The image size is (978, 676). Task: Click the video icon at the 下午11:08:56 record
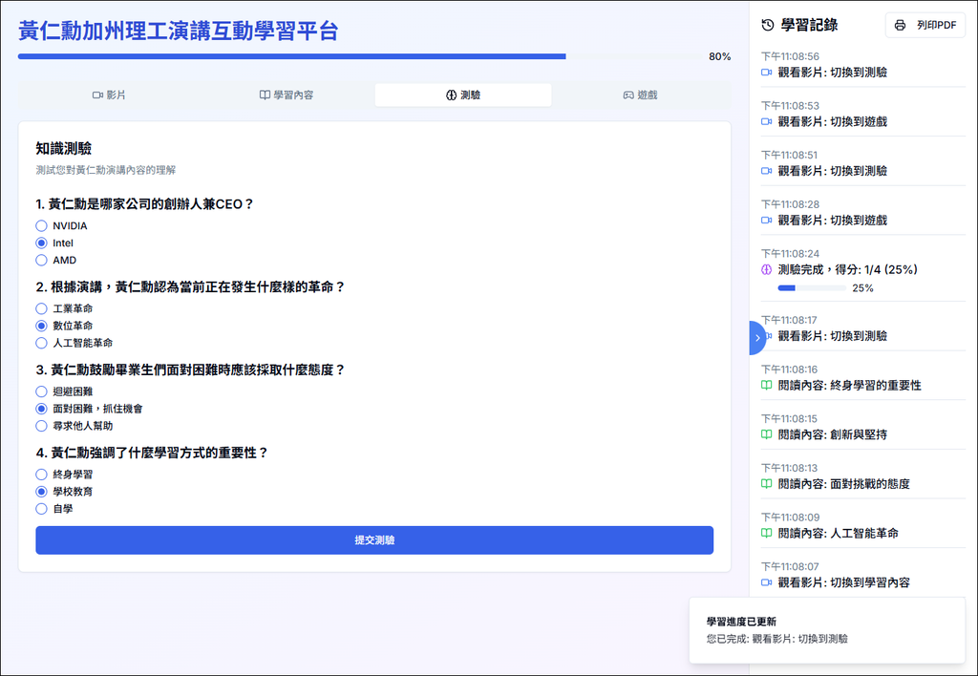[x=767, y=73]
